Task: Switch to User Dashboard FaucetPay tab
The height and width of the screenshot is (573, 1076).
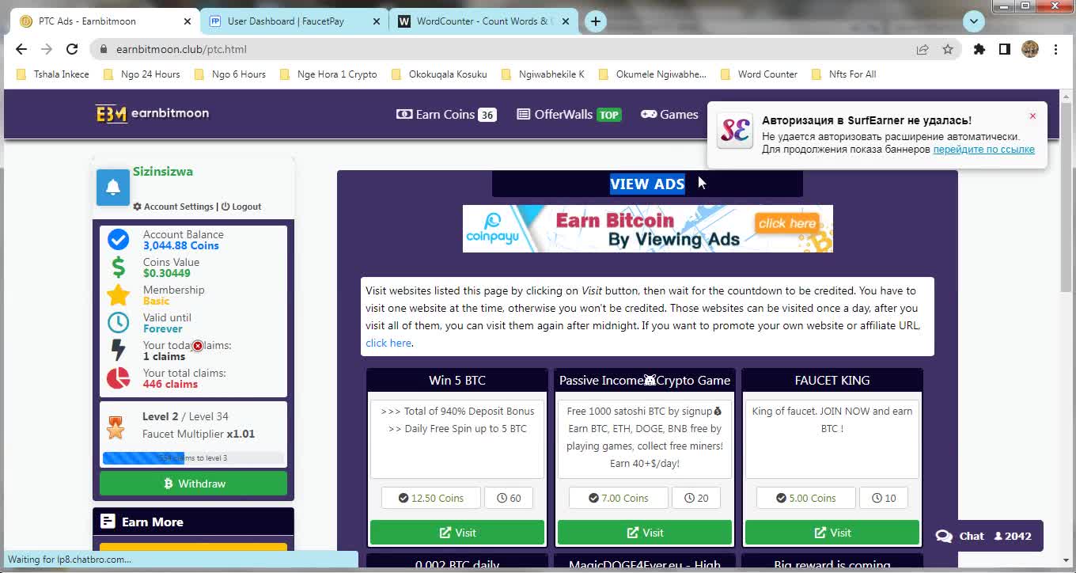Action: pos(286,21)
